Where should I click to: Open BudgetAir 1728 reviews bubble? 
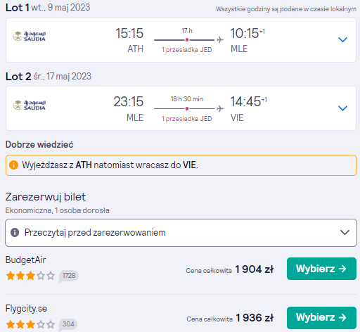[x=69, y=276]
